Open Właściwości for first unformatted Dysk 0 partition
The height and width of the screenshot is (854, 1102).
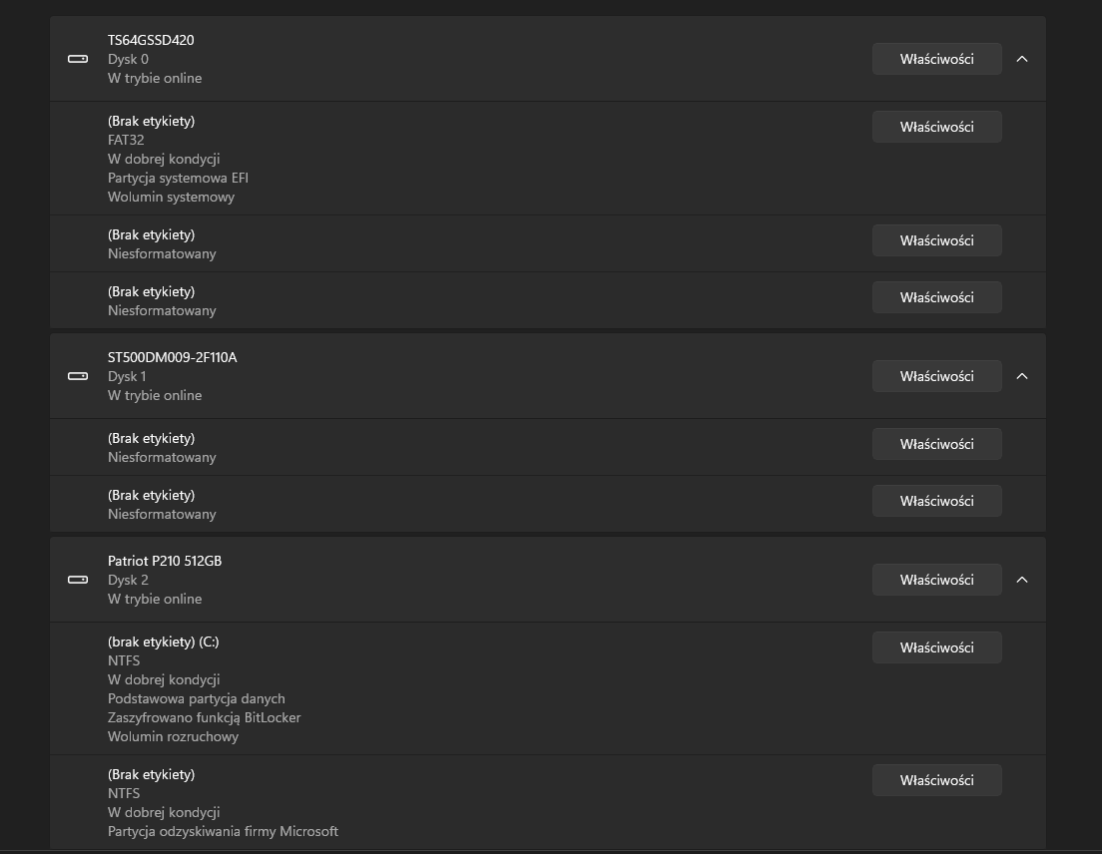pyautogui.click(x=937, y=240)
